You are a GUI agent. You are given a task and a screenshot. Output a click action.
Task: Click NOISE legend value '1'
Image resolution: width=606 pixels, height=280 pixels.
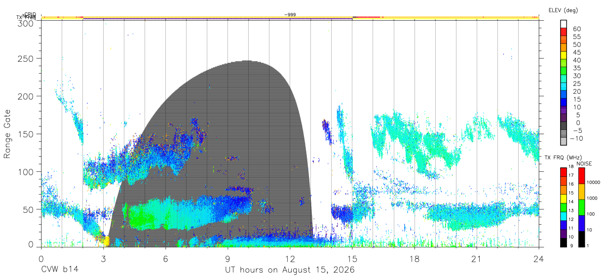[589, 246]
